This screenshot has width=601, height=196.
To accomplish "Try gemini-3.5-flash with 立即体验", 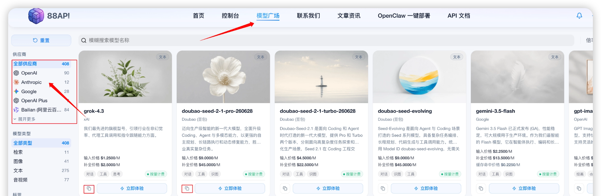I will [524, 188].
